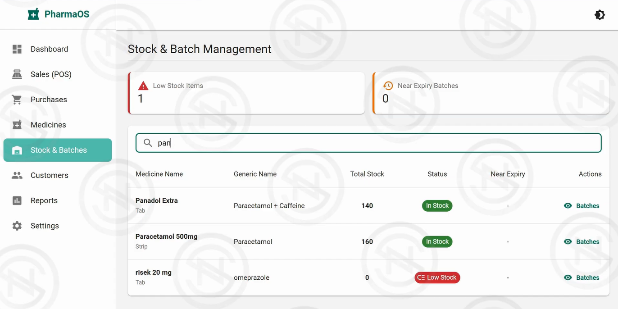Open the Purchases menu item
618x309 pixels.
(58, 100)
